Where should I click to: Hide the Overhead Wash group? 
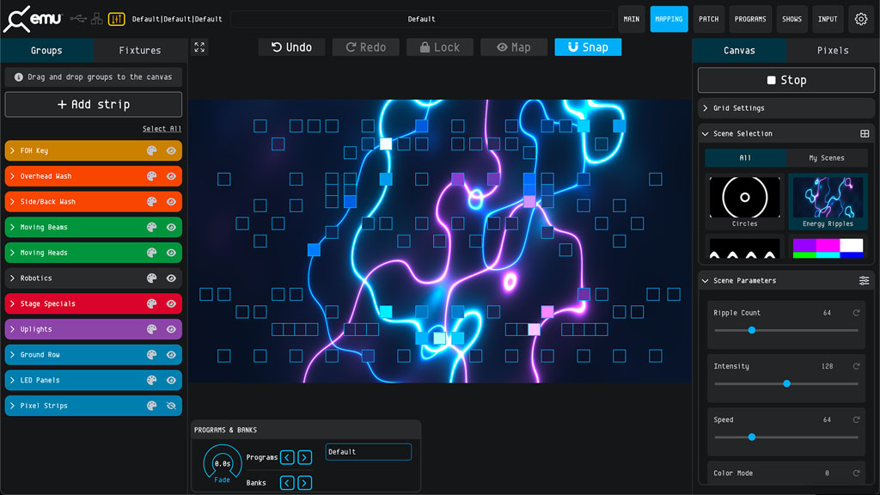tap(171, 176)
